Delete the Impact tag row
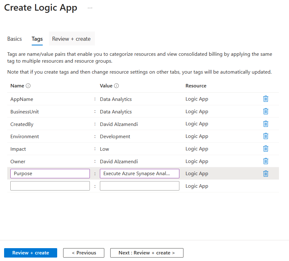289x261 pixels. (x=265, y=149)
